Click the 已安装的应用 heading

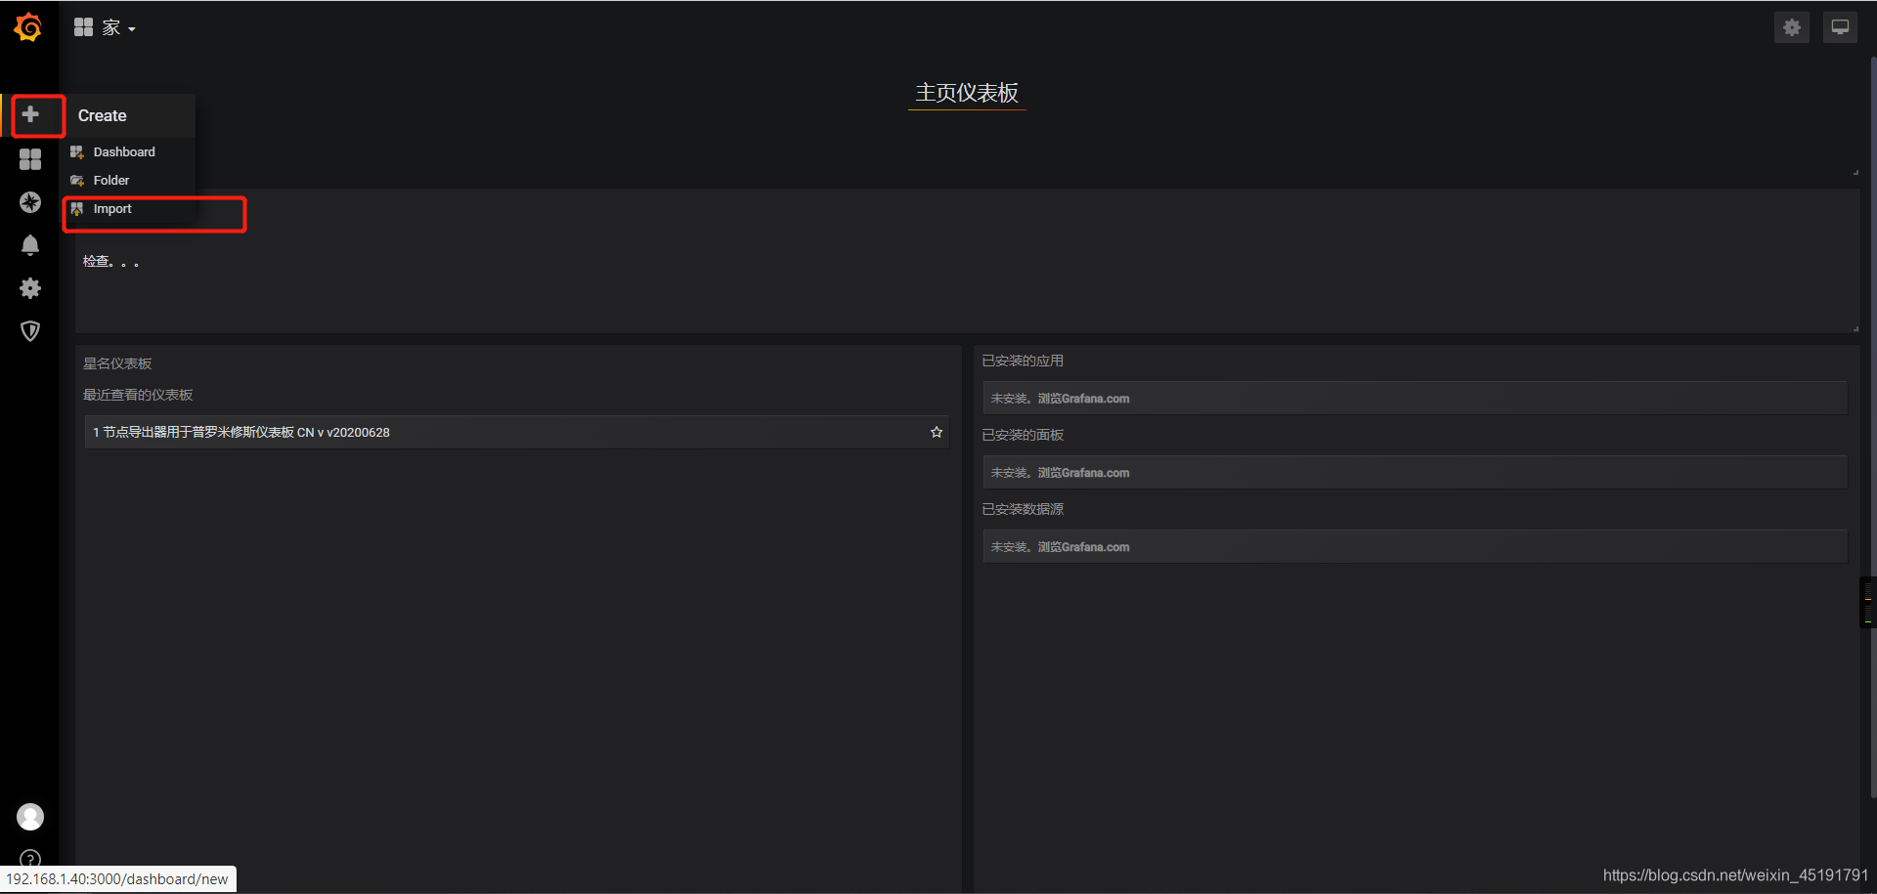pos(1023,361)
